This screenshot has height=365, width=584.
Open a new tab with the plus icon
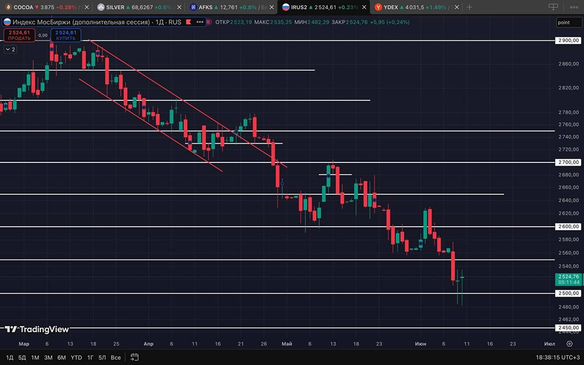[x=470, y=7]
